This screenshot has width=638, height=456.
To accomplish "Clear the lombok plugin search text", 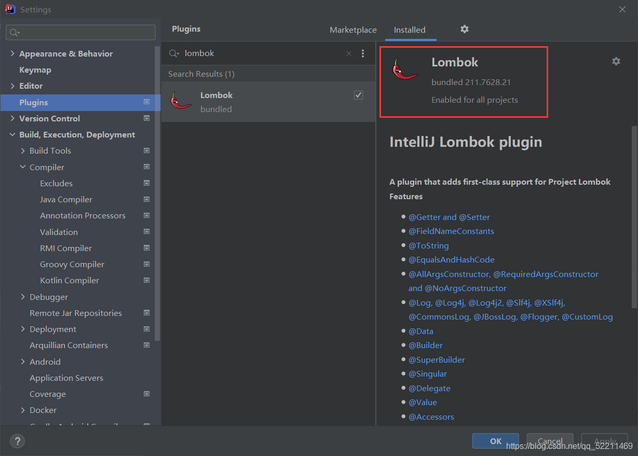I will click(x=349, y=53).
